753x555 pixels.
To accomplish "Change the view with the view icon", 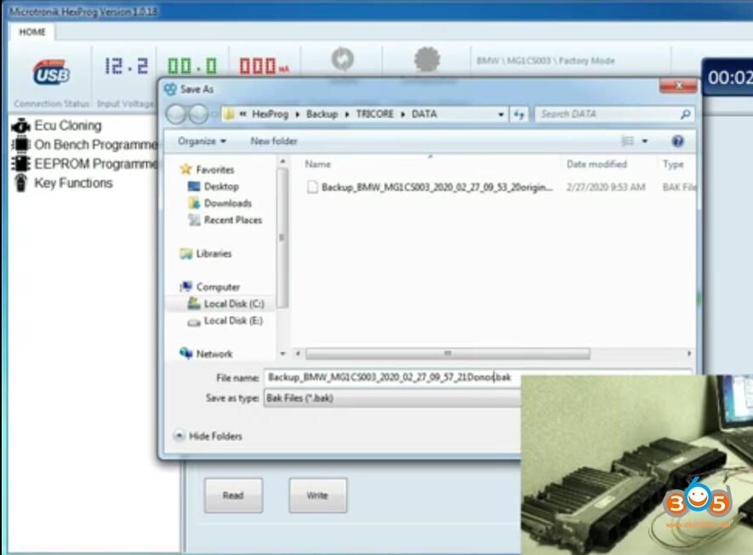I will click(x=628, y=141).
